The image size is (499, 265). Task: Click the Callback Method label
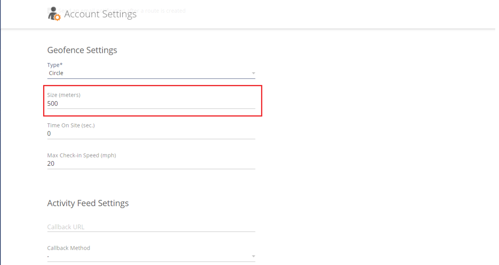click(x=69, y=248)
